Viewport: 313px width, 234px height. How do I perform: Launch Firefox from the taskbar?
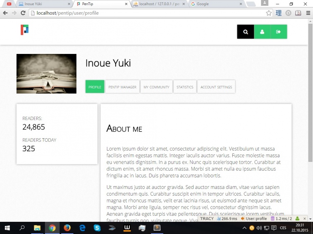point(67,228)
